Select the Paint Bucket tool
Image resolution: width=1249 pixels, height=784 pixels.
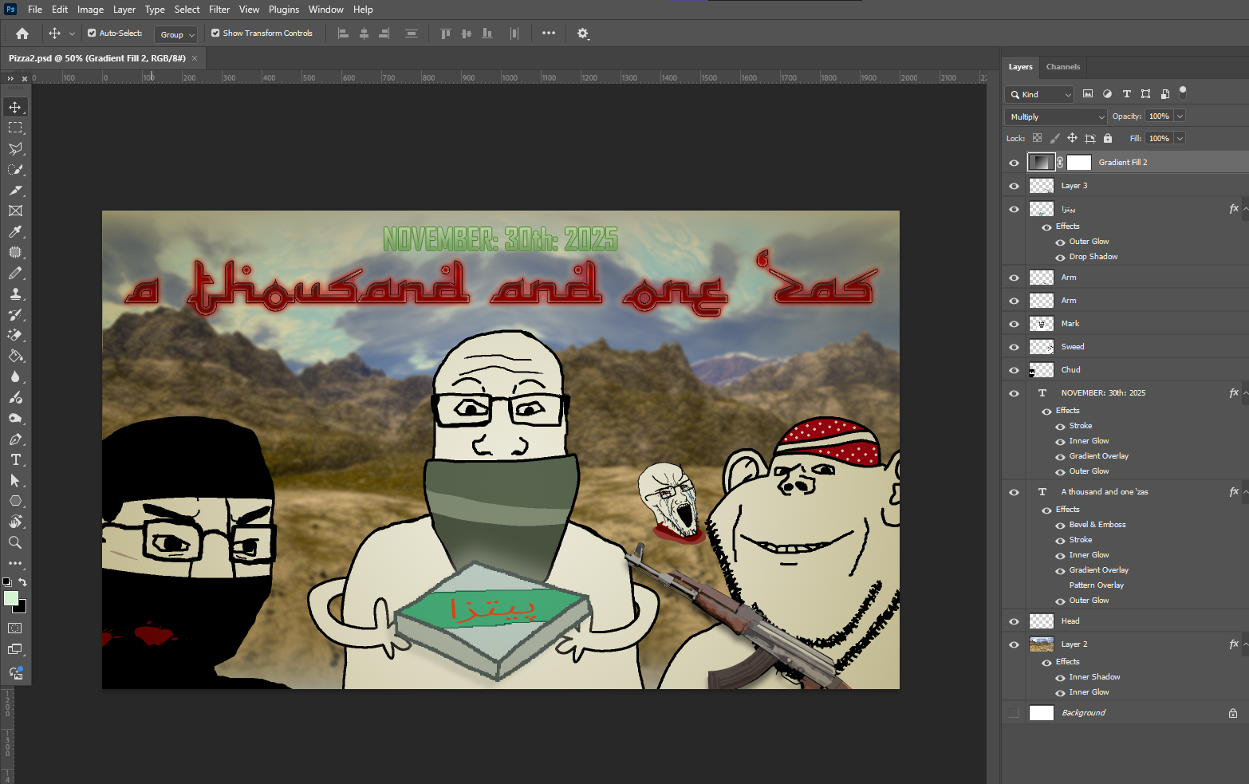coord(15,357)
